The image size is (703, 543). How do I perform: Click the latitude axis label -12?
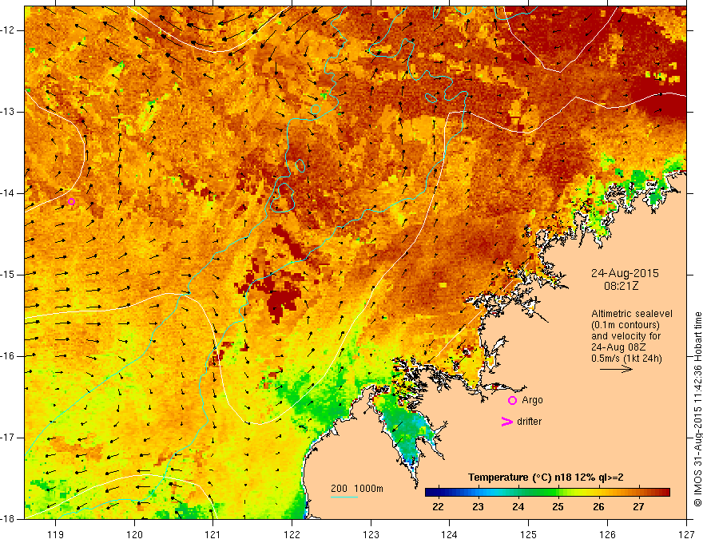(8, 30)
